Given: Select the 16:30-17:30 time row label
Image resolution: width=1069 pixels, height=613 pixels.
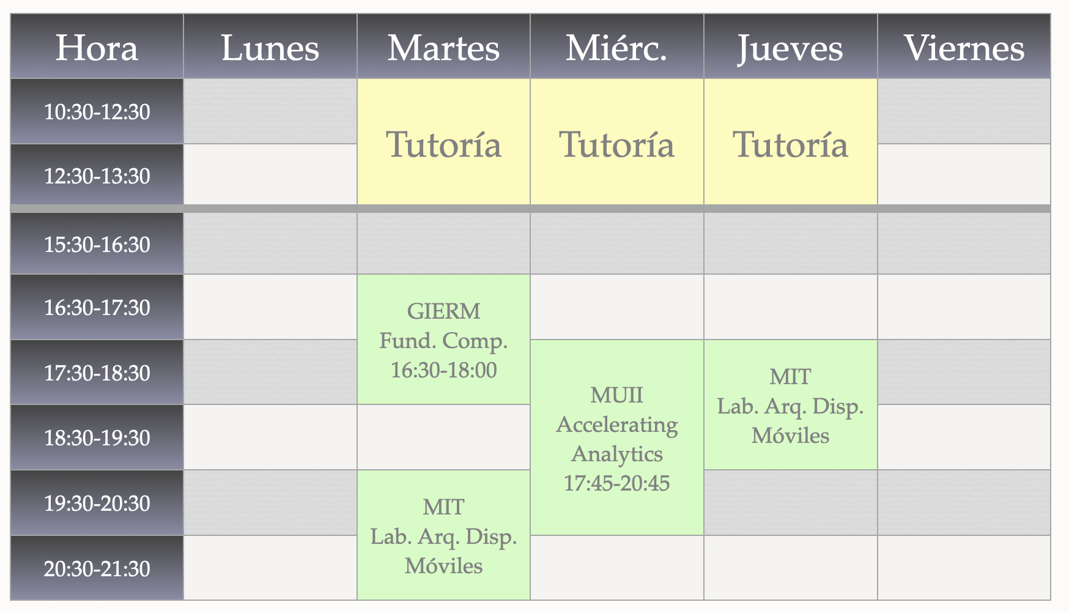Looking at the screenshot, I should (x=97, y=307).
